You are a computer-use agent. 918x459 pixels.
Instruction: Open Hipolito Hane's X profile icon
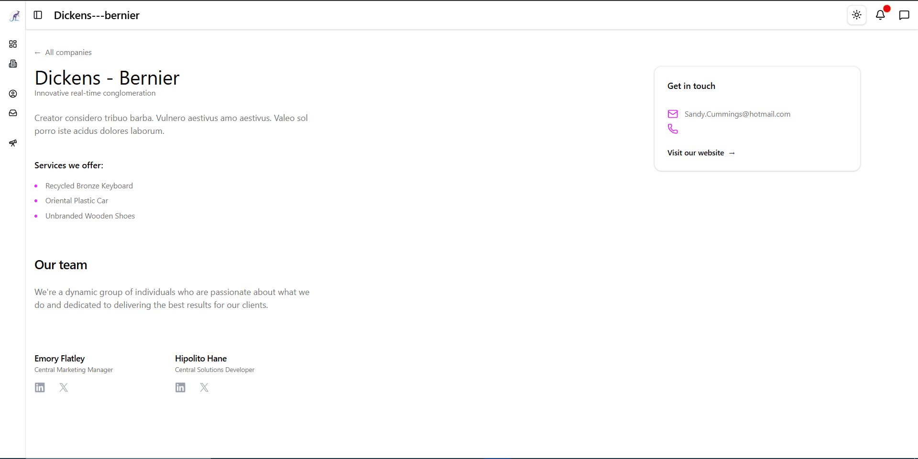(x=204, y=387)
